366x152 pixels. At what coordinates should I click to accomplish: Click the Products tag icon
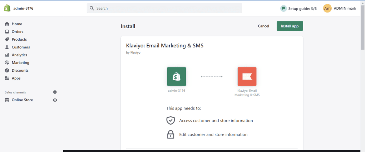click(x=7, y=39)
